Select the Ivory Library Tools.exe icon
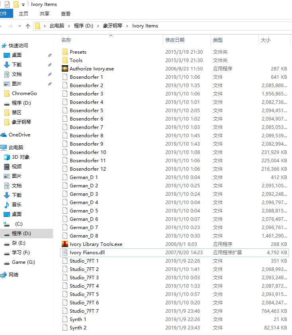The width and height of the screenshot is (292, 335). (x=65, y=244)
